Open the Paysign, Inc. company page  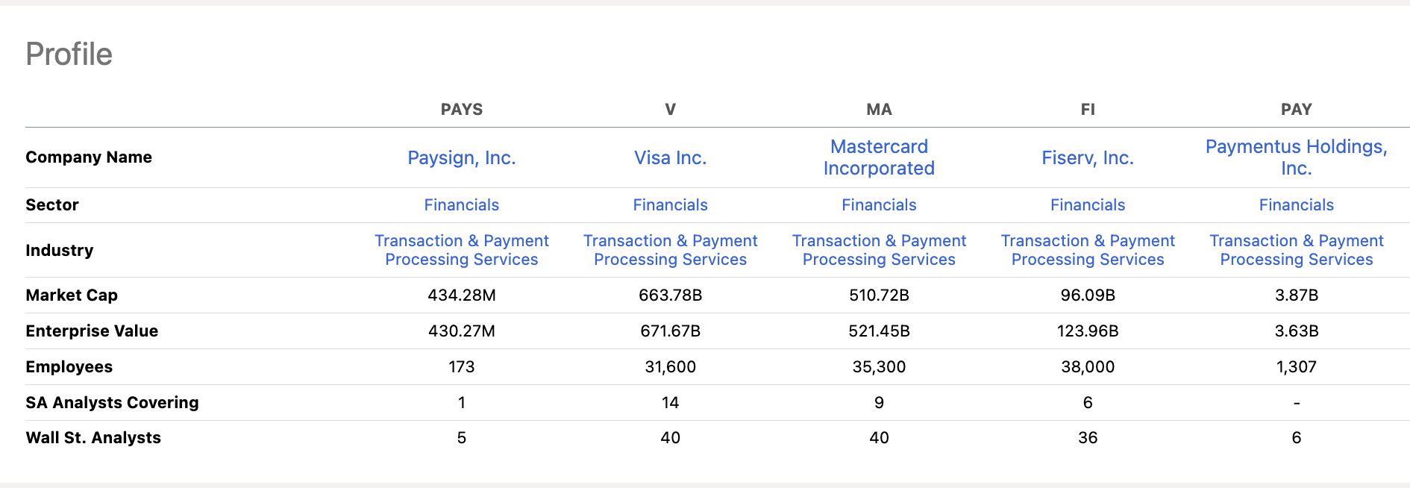461,157
